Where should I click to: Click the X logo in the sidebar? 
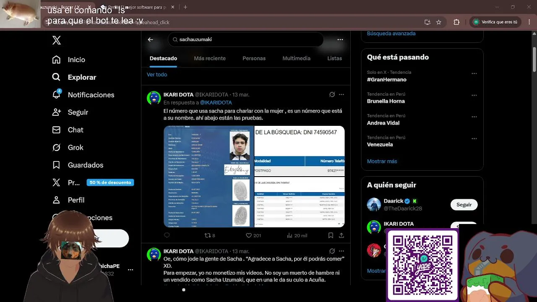click(x=57, y=40)
